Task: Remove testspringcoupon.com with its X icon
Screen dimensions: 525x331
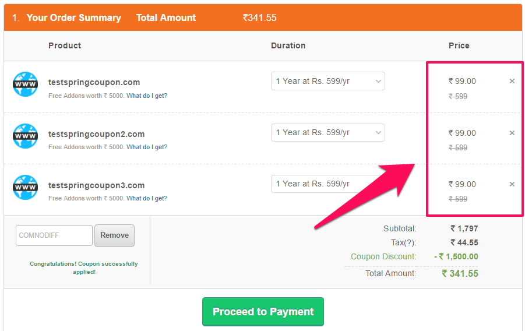Action: (x=512, y=81)
